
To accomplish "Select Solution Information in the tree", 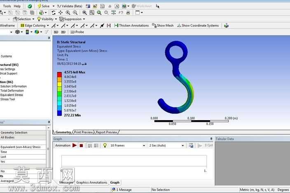I will coord(14,86).
